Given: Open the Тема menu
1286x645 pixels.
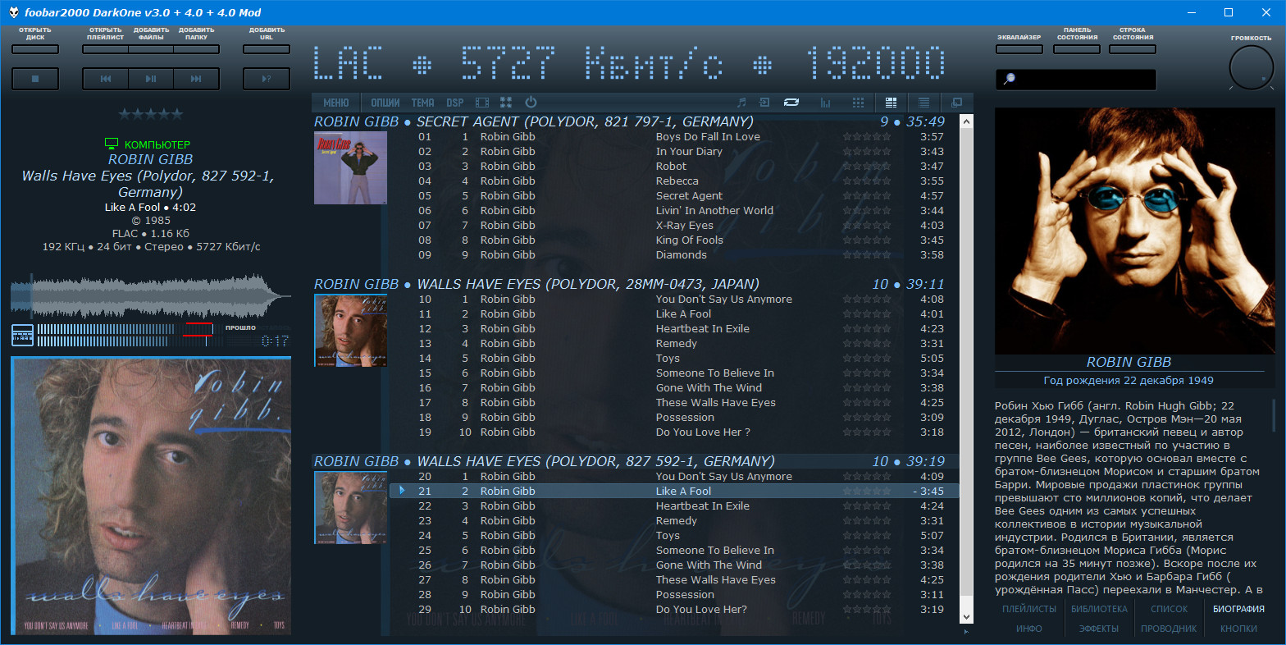Looking at the screenshot, I should 422,103.
